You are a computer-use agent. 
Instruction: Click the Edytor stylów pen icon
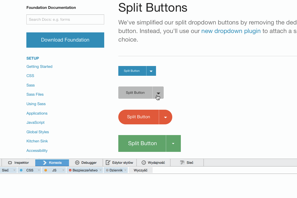coord(107,162)
